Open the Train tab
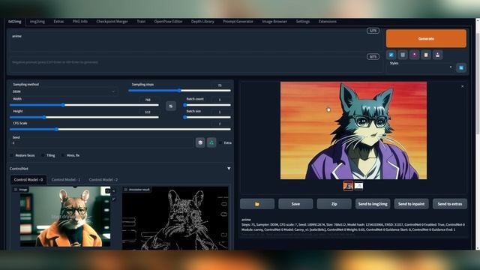 point(141,22)
